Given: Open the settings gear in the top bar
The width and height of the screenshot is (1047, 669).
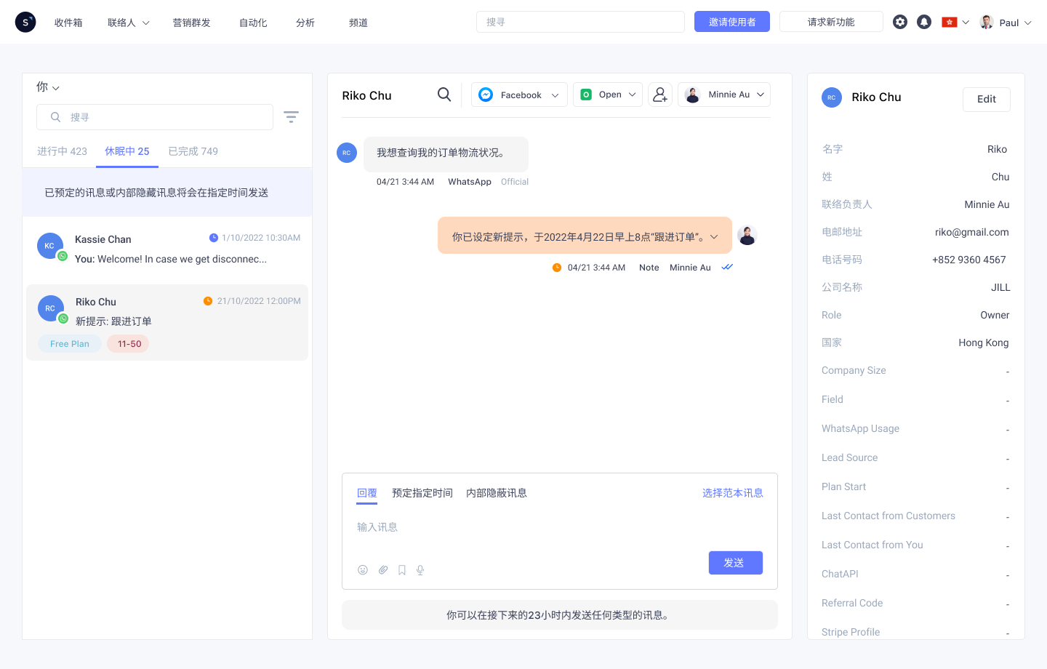Looking at the screenshot, I should (x=900, y=22).
